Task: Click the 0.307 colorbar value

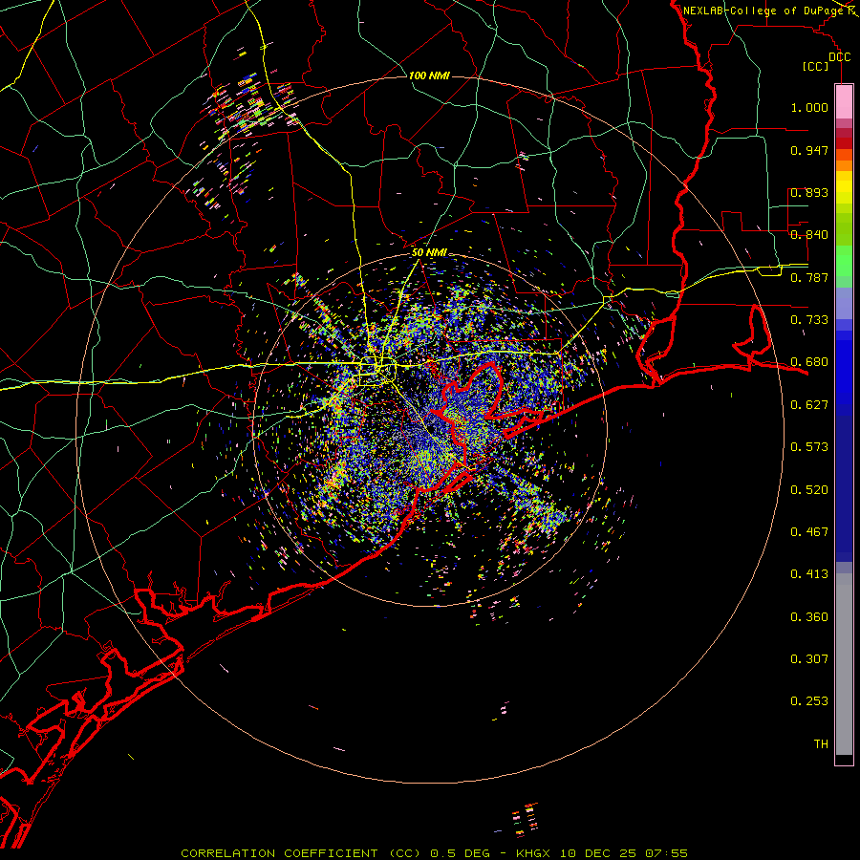Action: pyautogui.click(x=809, y=659)
